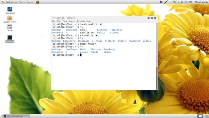Click the terminal vertical scrollbar thumb

(157, 78)
